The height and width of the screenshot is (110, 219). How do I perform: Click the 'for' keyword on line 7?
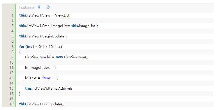tap(22, 46)
